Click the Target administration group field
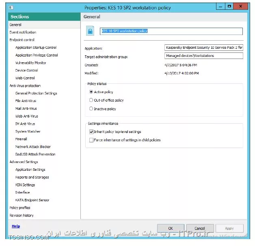The height and width of the screenshot is (246, 255). coord(204,56)
